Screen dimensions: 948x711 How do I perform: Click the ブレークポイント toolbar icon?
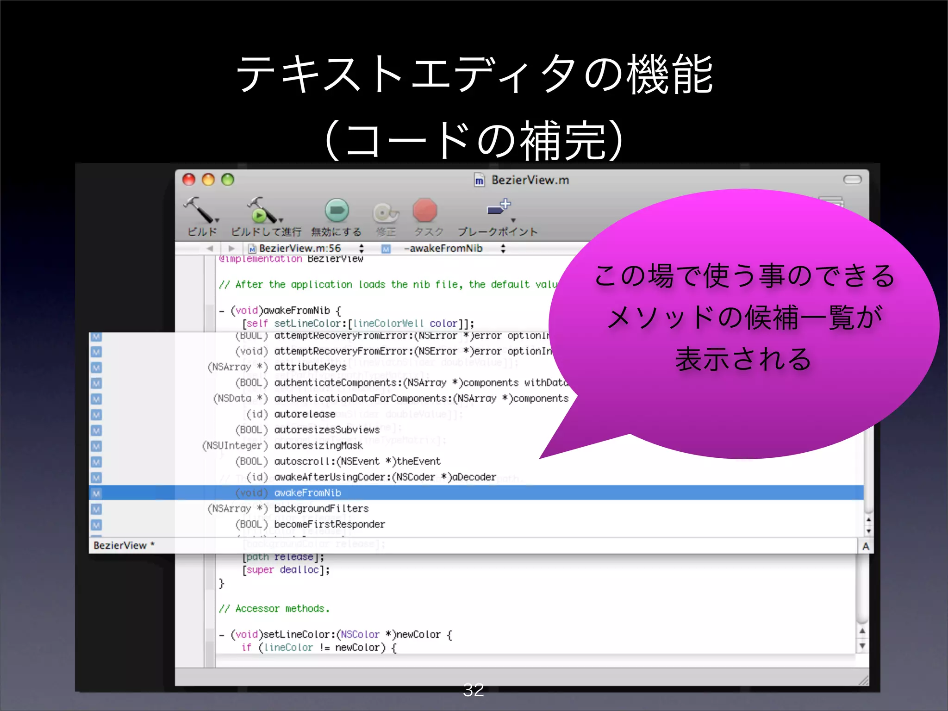click(499, 207)
